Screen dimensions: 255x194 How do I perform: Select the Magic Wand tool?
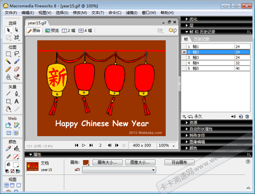tap(8, 61)
